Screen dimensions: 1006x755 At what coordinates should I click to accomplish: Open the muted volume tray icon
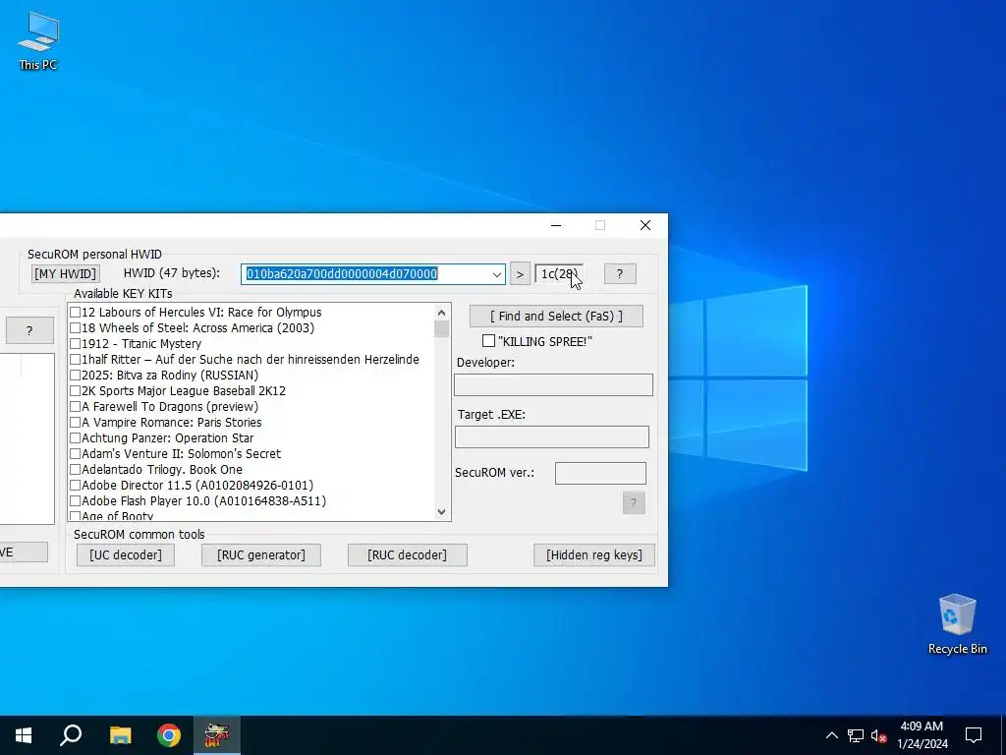coord(879,735)
